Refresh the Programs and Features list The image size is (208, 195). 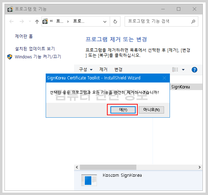point(115,21)
